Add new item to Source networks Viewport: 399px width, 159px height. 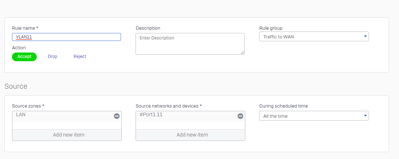coord(190,135)
